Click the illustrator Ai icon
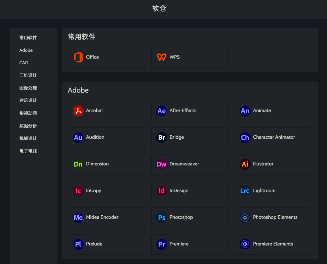The image size is (327, 264). click(x=245, y=164)
